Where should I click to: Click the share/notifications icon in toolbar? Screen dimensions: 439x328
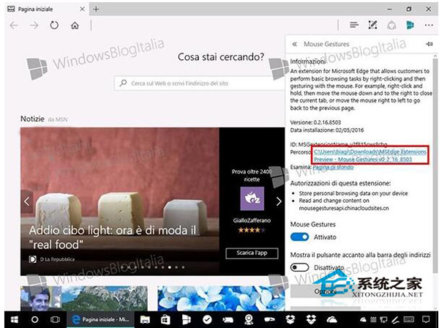391,26
